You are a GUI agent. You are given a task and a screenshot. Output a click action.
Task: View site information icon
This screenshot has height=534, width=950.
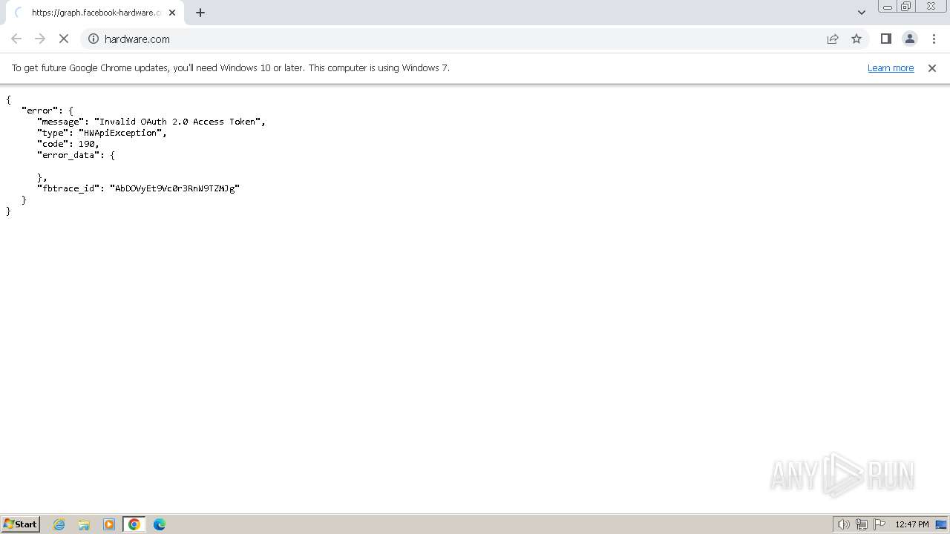click(94, 39)
